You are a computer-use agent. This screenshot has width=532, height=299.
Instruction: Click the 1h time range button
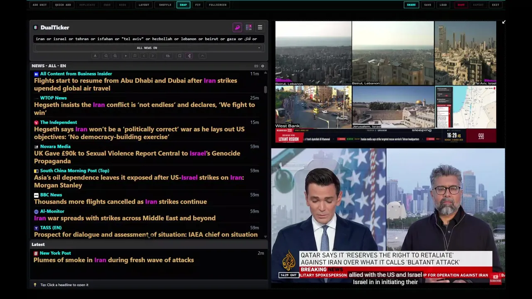point(167,56)
